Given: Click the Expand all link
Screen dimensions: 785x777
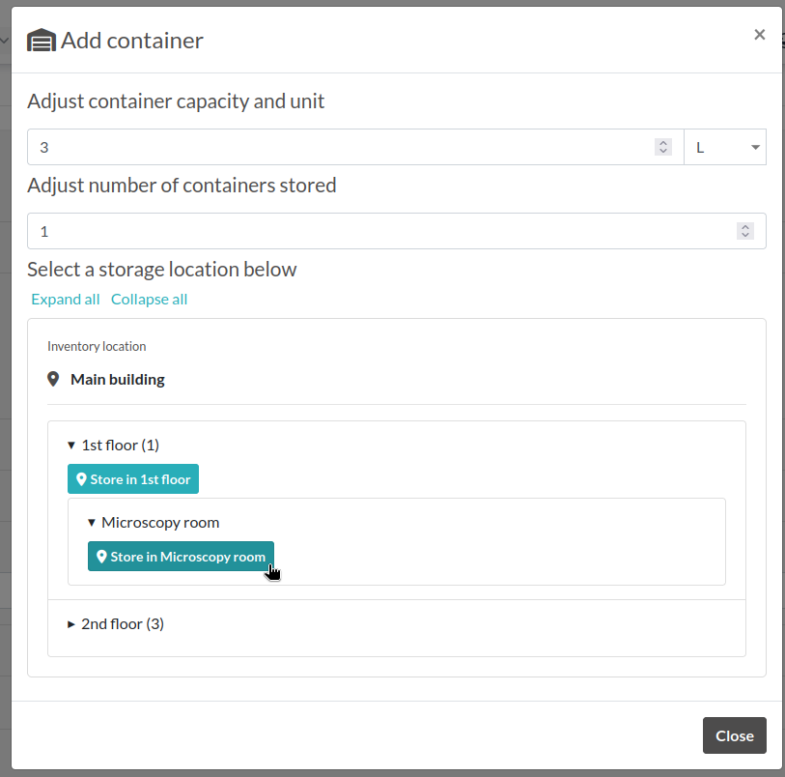Looking at the screenshot, I should [x=66, y=299].
